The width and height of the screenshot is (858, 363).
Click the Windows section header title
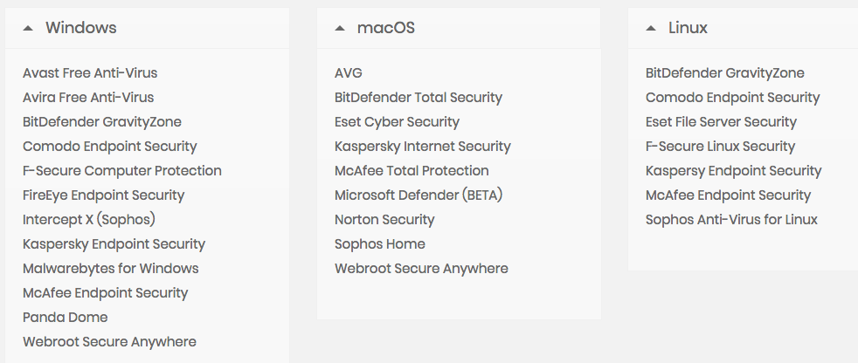[x=81, y=28]
